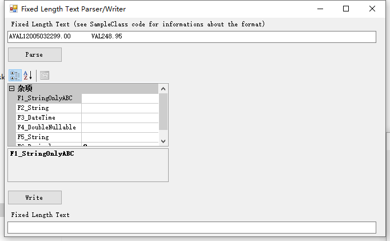Viewport: 390px width, 241px height.
Task: Switch property grid to Categorized view
Action: (x=15, y=76)
